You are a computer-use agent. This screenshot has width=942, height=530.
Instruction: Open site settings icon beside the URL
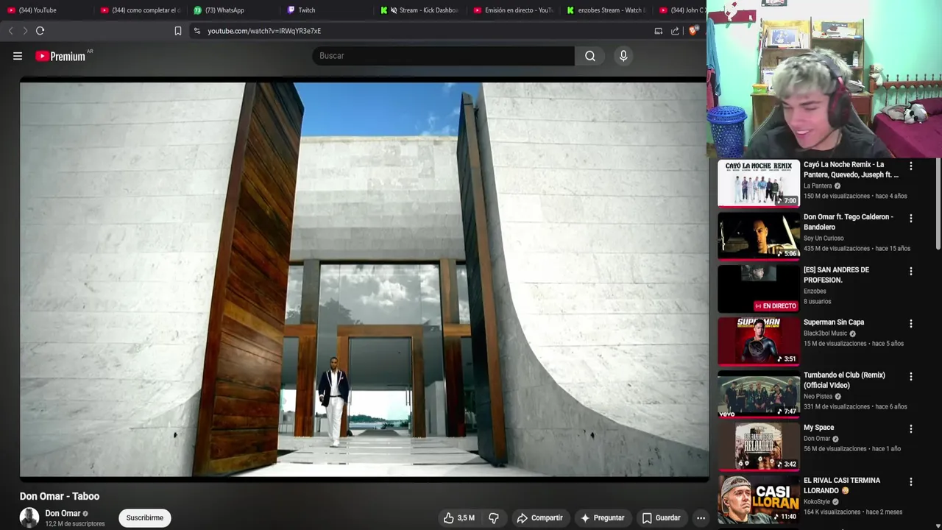[197, 31]
